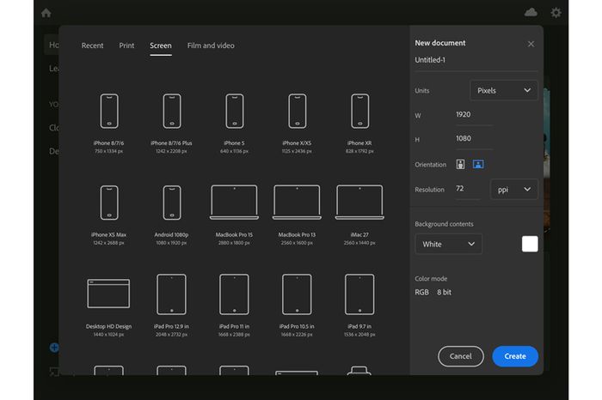
Task: Click the RGB color mode value
Action: [x=421, y=293]
